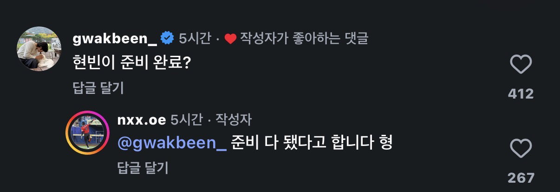
Task: Like the gwakbeen_ comment with heart icon
Action: [x=521, y=64]
